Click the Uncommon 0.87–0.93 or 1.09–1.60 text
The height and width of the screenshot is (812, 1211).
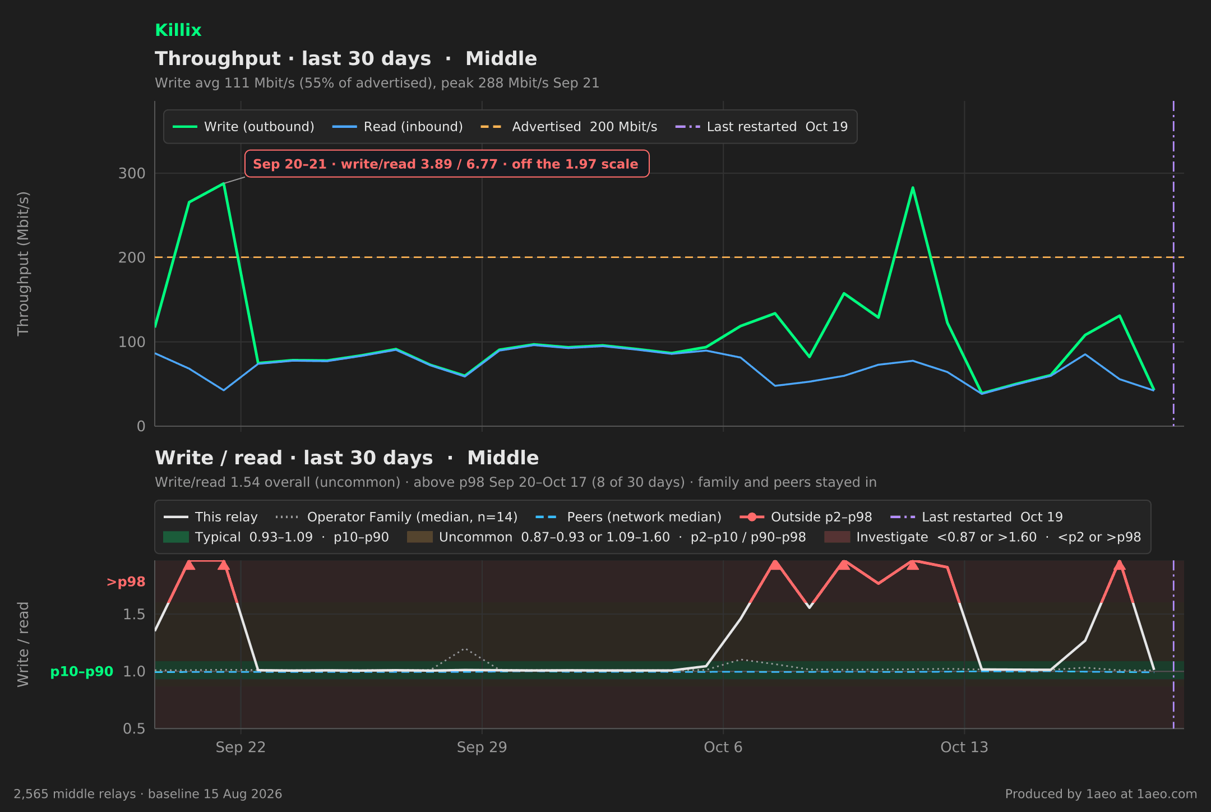pyautogui.click(x=622, y=537)
